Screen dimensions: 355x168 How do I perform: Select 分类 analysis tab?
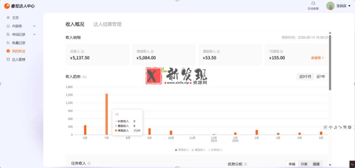coord(304,164)
